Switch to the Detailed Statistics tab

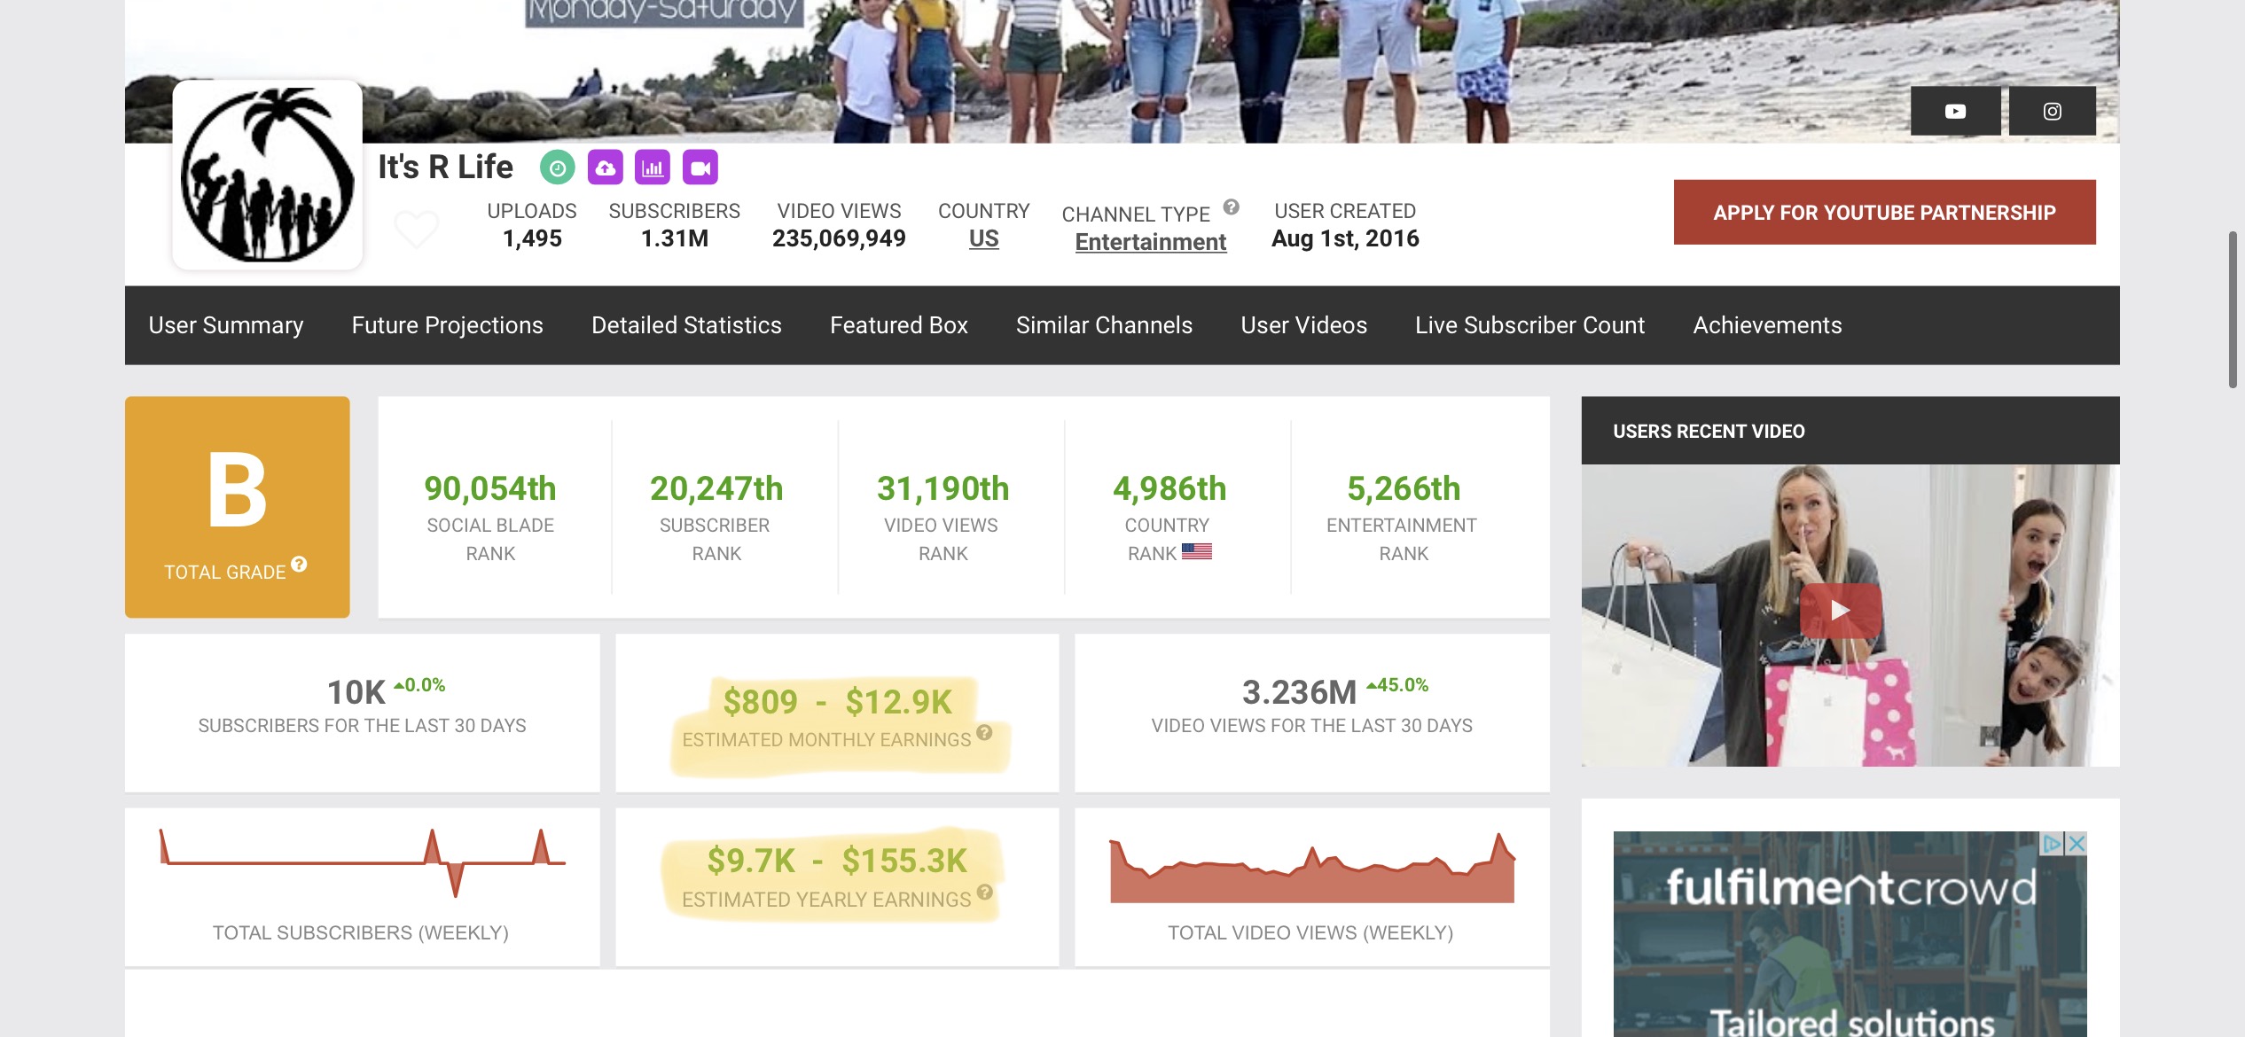pyautogui.click(x=686, y=325)
